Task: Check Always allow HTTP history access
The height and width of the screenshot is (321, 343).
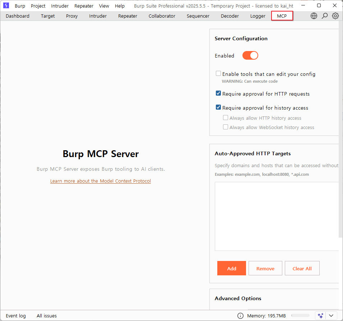Action: click(226, 118)
